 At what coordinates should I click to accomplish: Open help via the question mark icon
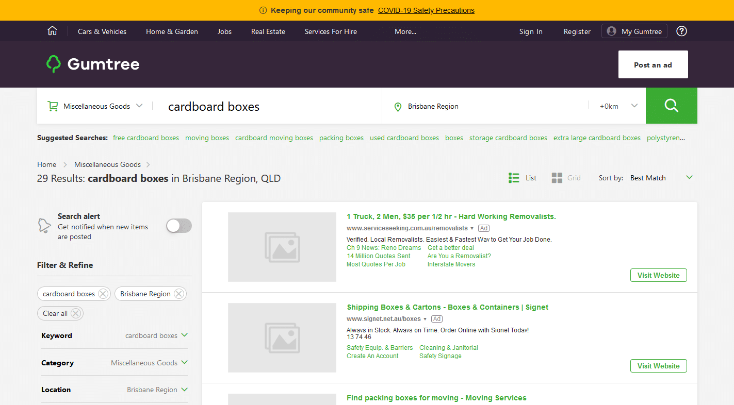point(681,31)
